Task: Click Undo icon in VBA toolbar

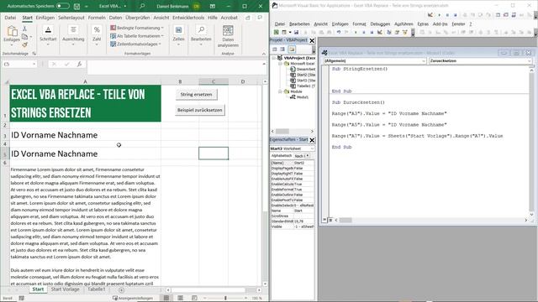Action: (x=339, y=32)
